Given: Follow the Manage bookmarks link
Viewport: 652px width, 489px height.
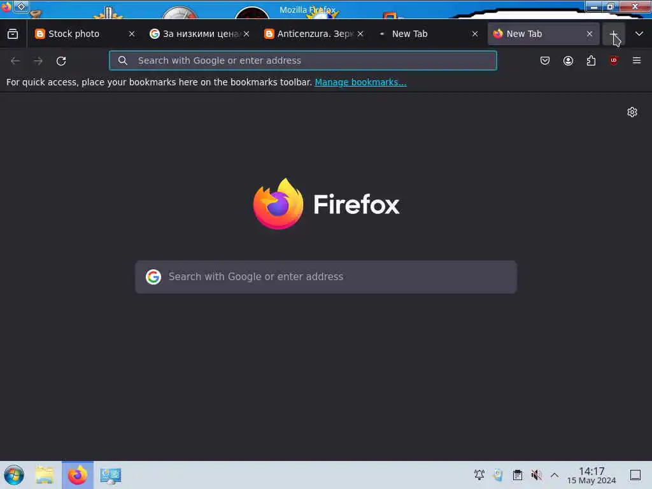Looking at the screenshot, I should click(x=360, y=82).
